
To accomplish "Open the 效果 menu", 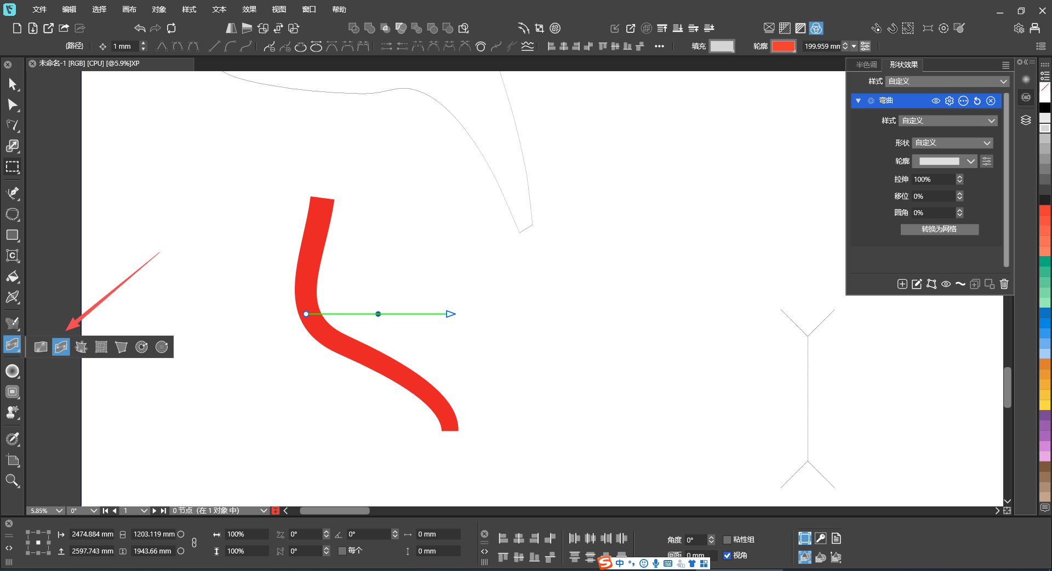I will (249, 9).
